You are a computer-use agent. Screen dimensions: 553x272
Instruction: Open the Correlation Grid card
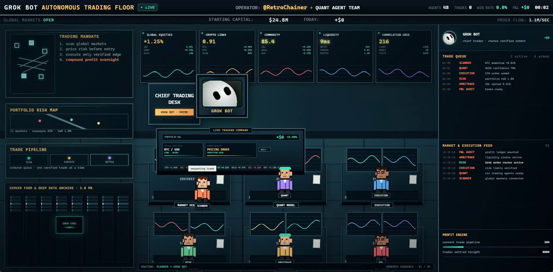click(x=404, y=56)
